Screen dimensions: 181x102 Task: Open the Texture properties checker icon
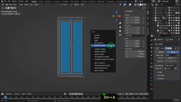pyautogui.click(x=152, y=89)
